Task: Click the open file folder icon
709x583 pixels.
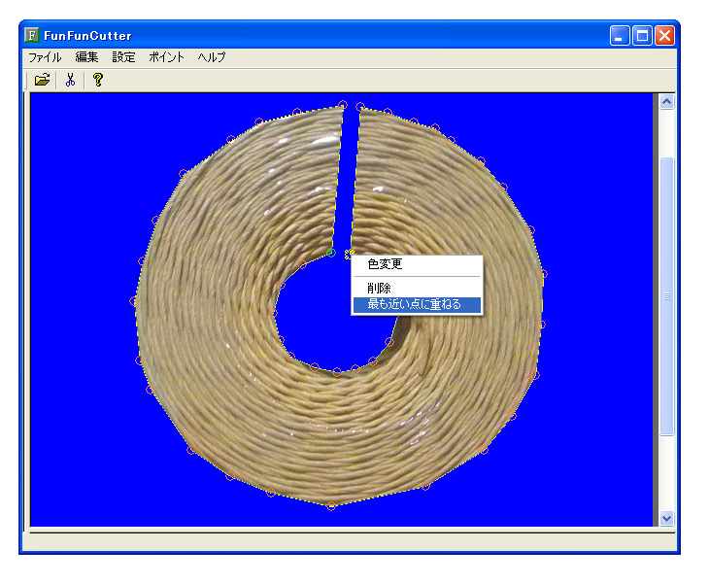Action: click(42, 80)
